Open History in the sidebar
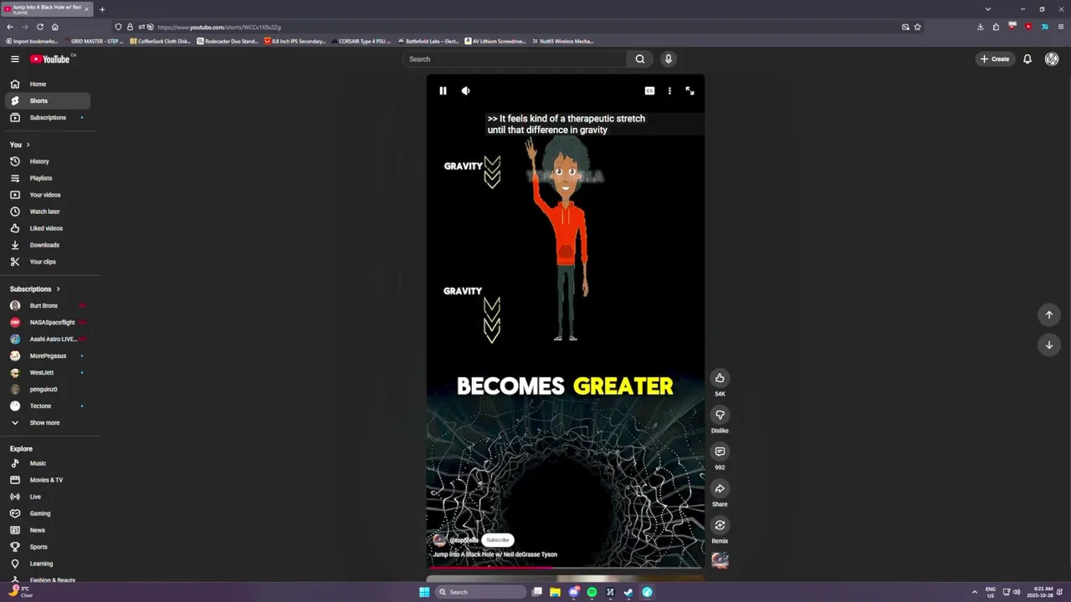 coord(48,161)
